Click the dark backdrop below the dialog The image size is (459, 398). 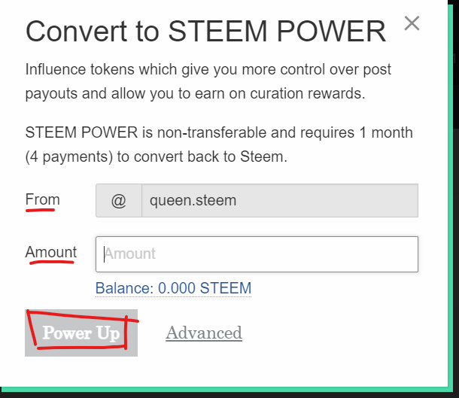pos(229,395)
